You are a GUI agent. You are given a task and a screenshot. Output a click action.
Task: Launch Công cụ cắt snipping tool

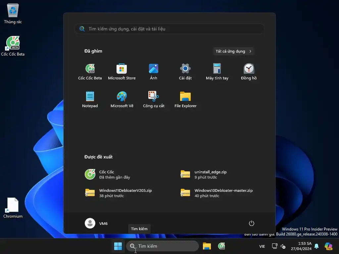(x=154, y=100)
